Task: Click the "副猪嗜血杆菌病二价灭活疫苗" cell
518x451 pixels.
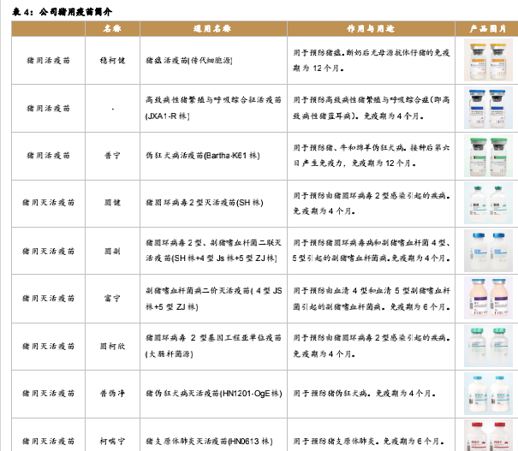Action: (x=213, y=299)
